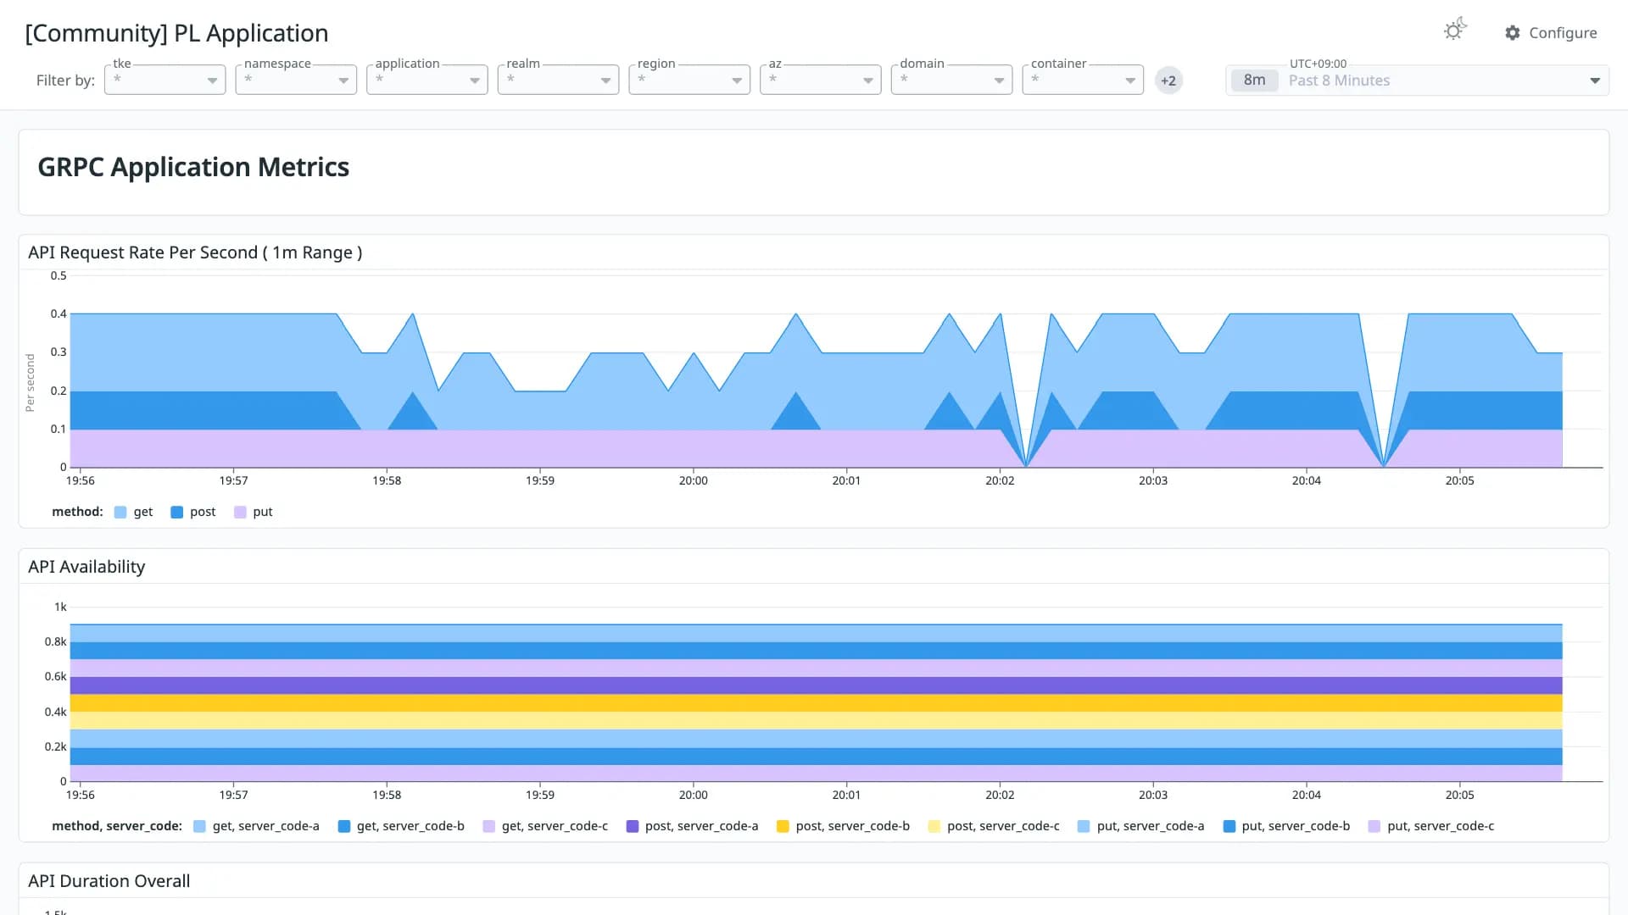Expand the application filter dropdown
The width and height of the screenshot is (1628, 915).
click(x=427, y=80)
